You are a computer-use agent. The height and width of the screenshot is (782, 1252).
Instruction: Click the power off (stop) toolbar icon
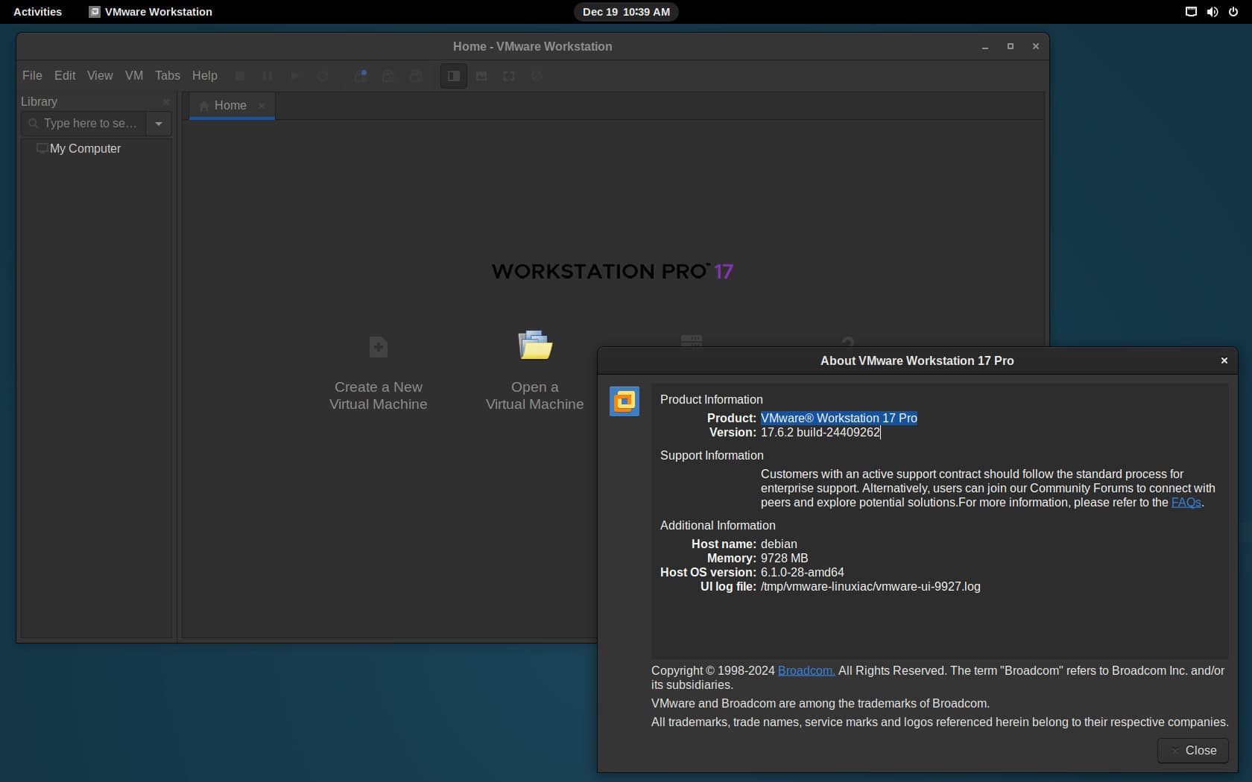(240, 76)
